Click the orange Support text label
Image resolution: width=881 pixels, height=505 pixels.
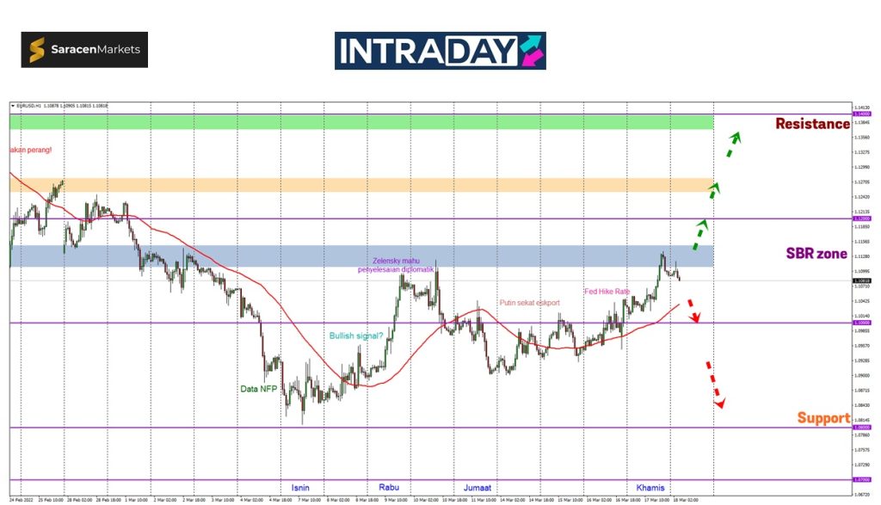(822, 418)
